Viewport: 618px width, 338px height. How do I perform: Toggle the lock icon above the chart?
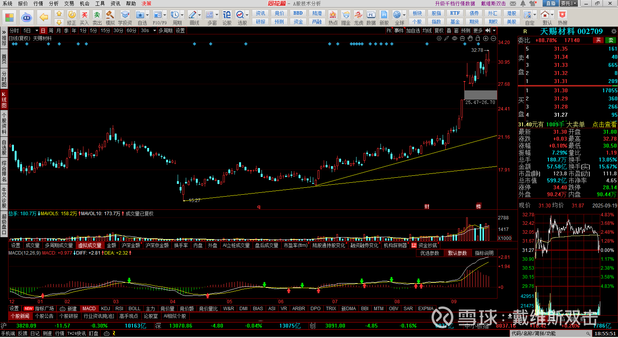coord(478,38)
